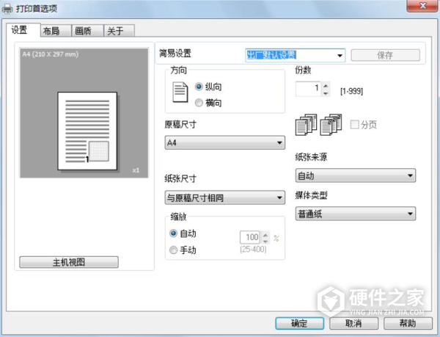This screenshot has width=440, height=337.
Task: Click the [1-999] copies range text
Action: tap(351, 91)
